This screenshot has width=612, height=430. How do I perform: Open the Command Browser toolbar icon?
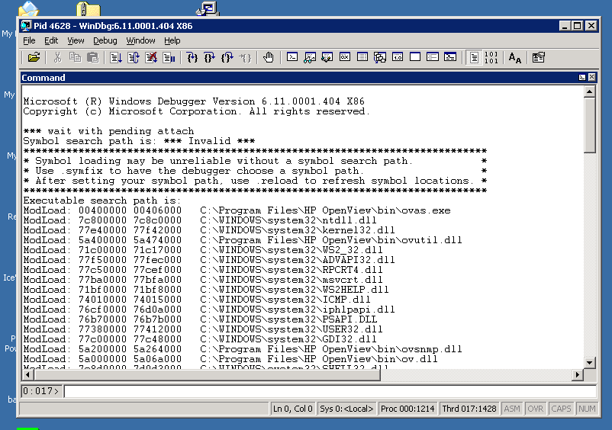coord(450,57)
